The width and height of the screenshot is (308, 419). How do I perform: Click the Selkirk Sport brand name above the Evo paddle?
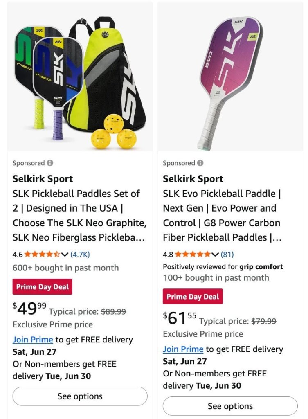193,178
